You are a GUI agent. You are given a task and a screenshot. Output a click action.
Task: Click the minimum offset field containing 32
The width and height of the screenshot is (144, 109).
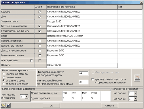click(x=84, y=82)
